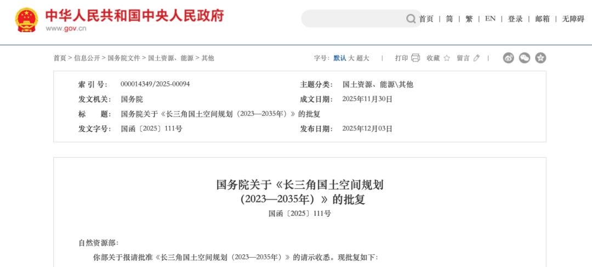The height and width of the screenshot is (267, 592).
Task: Open the 邮箱 mailbox link
Action: click(542, 19)
